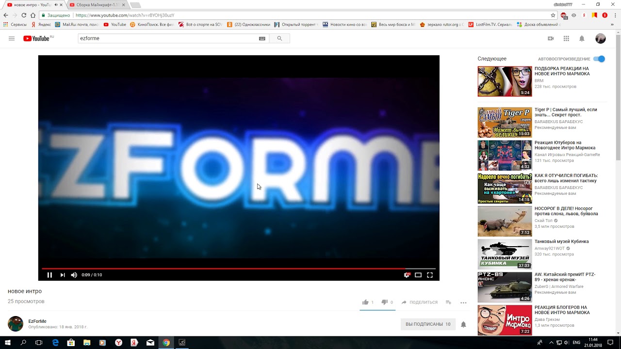Screen dimensions: 621x349
Task: Mute the video volume
Action: (x=74, y=275)
